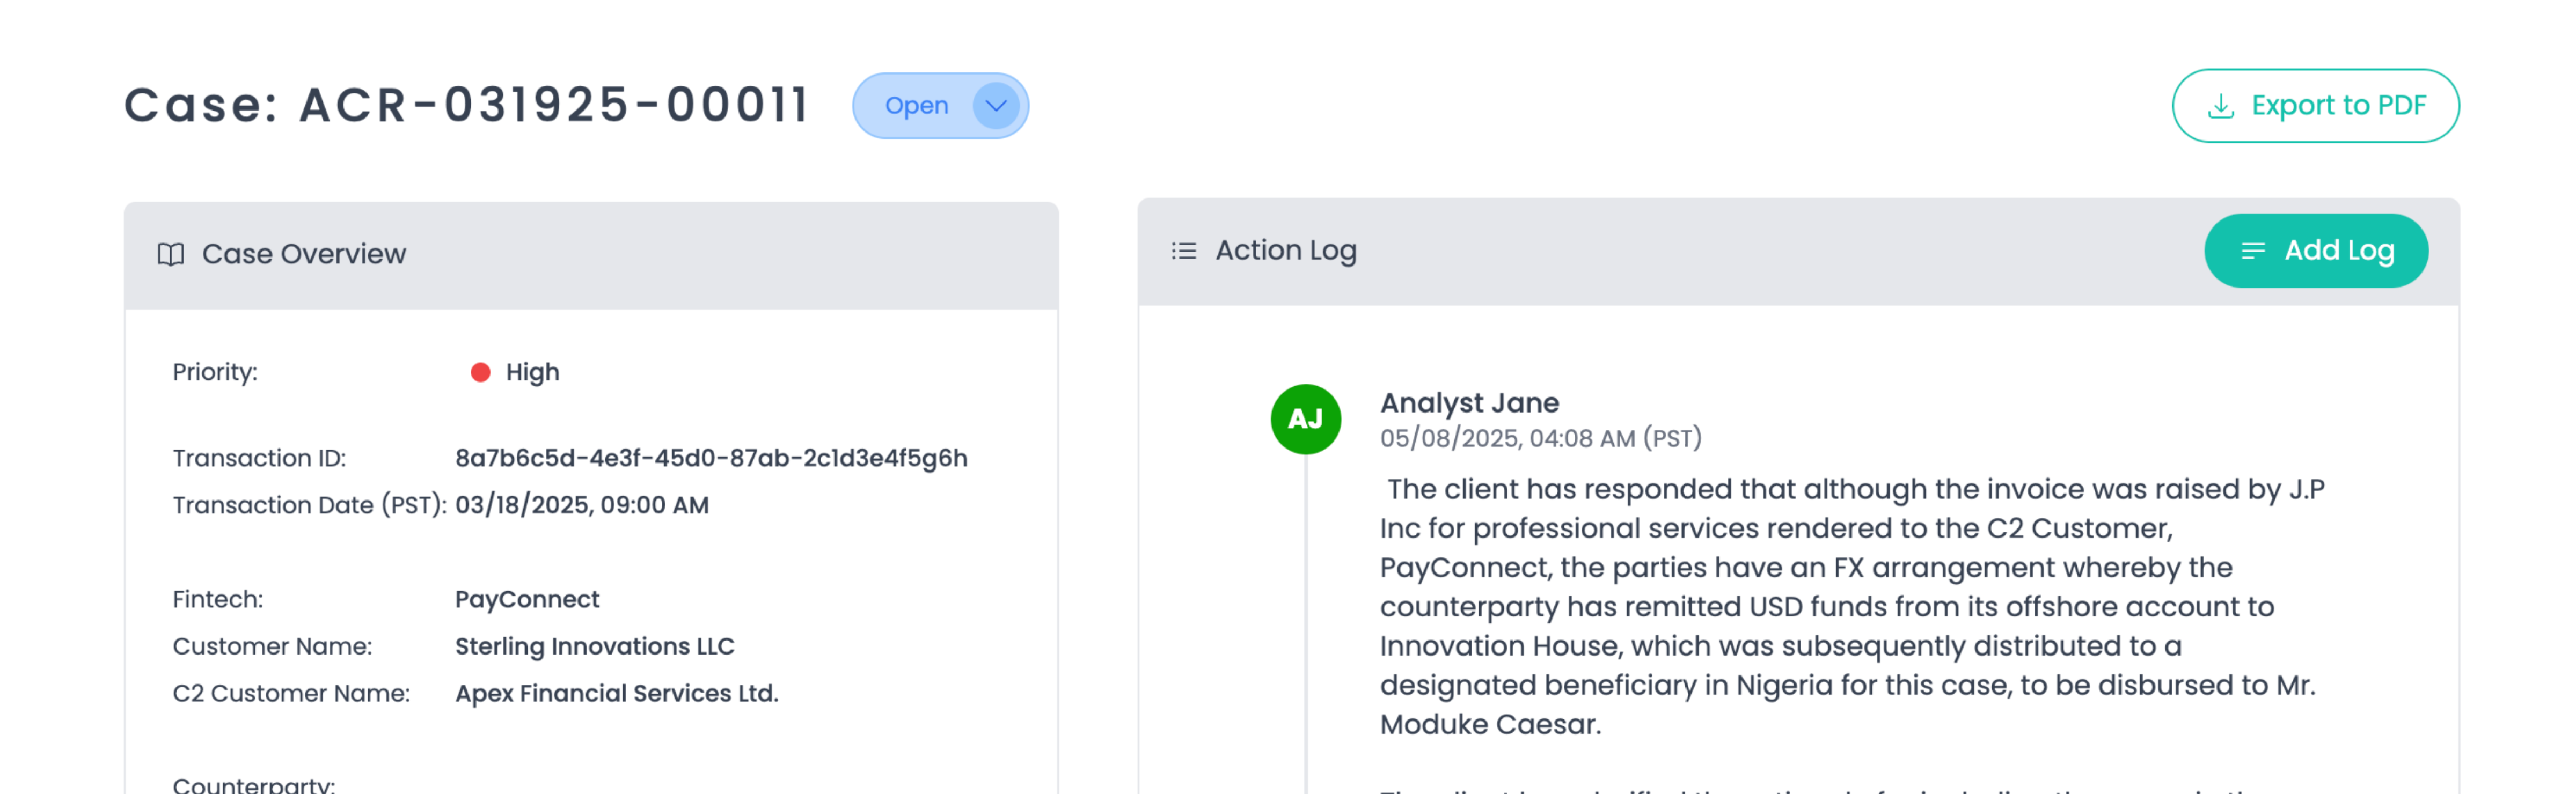Click the Open status label

click(x=916, y=106)
